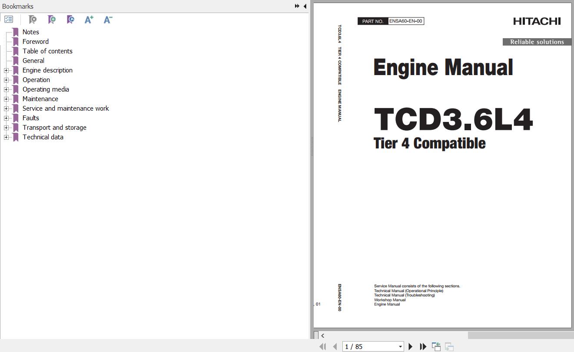Click the bookmark icon beside Foreword
Image resolution: width=574 pixels, height=352 pixels.
[16, 42]
